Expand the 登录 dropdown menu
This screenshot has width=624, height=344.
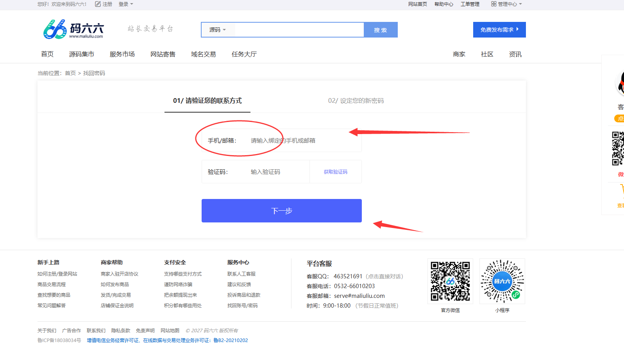click(x=126, y=4)
